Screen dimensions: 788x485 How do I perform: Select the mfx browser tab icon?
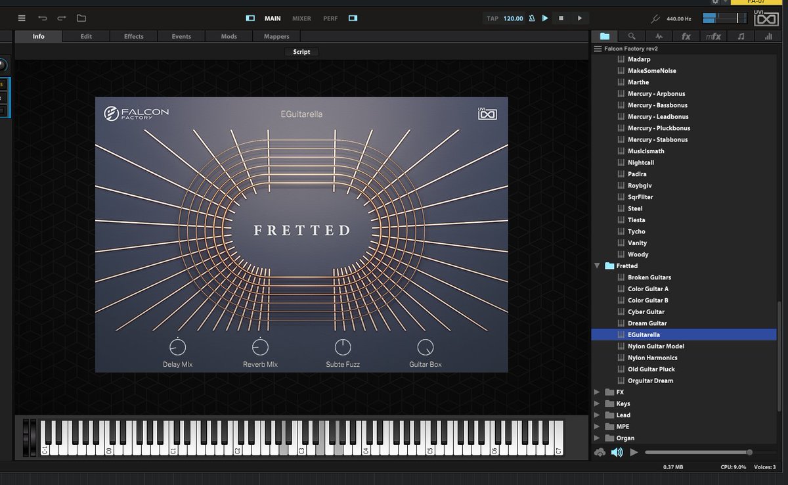713,36
